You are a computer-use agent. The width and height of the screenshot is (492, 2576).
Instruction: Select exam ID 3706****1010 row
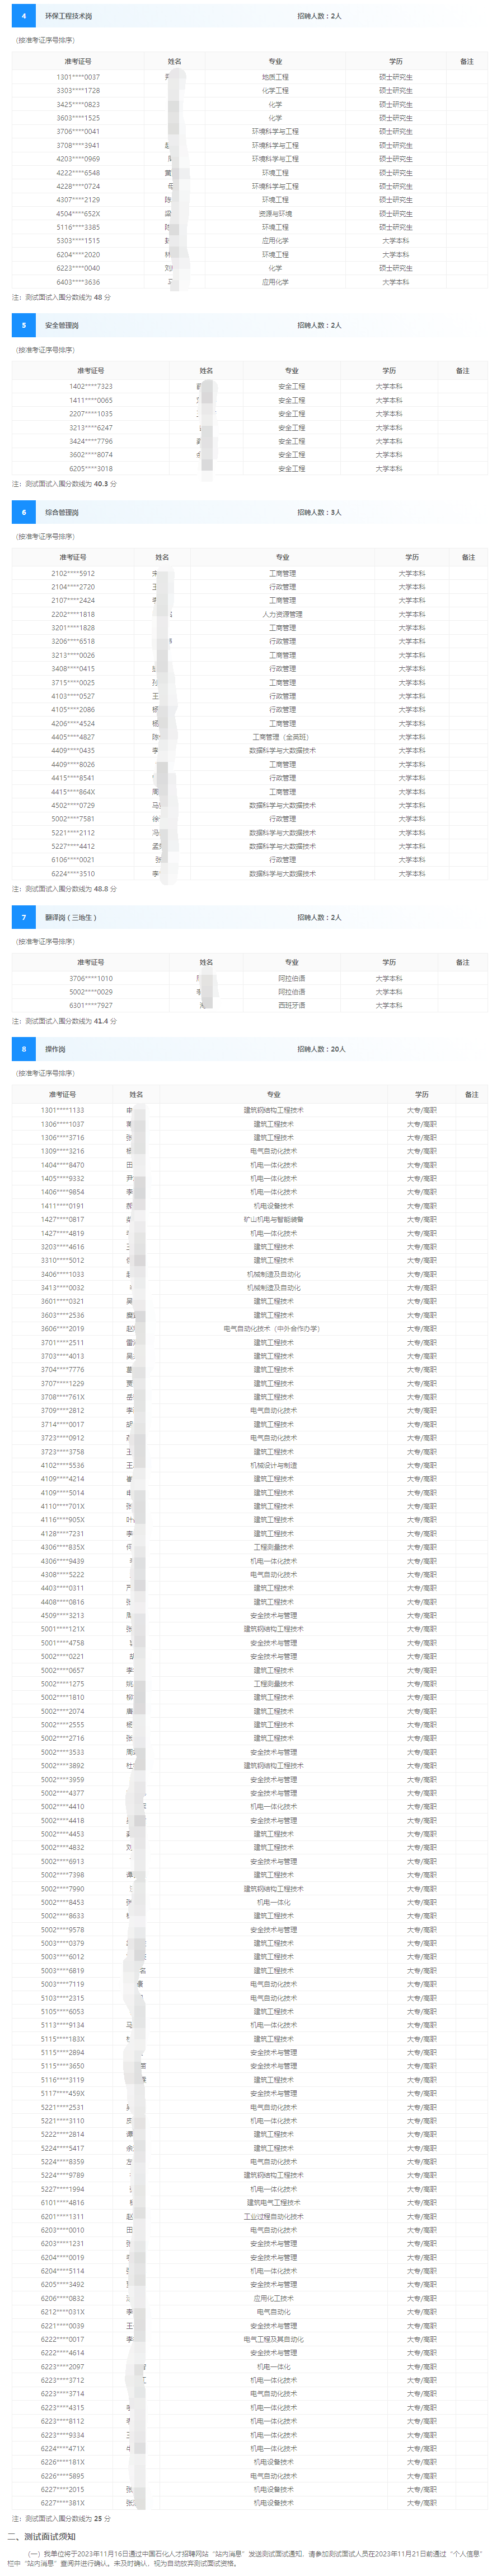coord(90,978)
